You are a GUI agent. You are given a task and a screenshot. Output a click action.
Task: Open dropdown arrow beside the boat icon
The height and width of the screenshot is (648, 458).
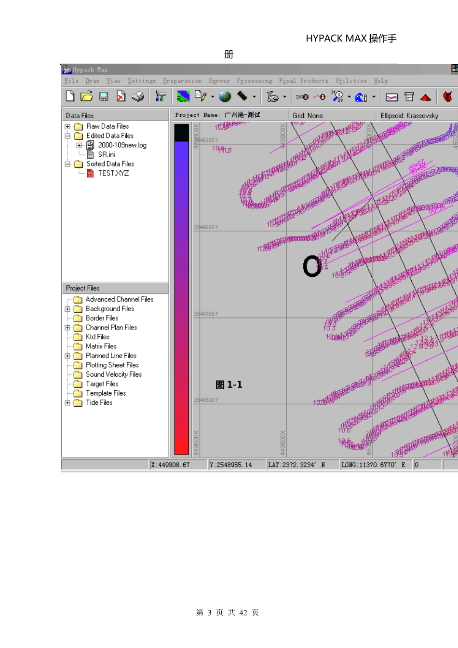[285, 97]
